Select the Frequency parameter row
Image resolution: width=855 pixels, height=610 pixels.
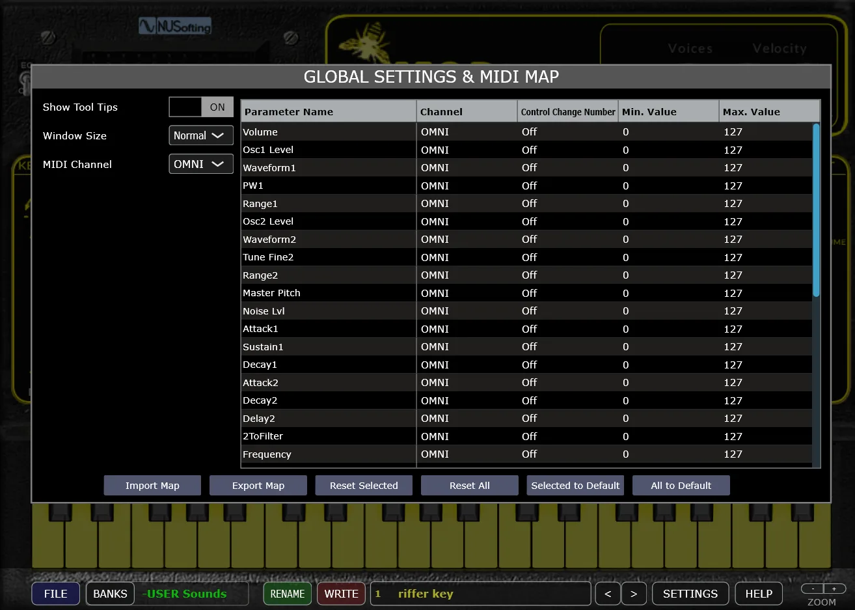(526, 454)
